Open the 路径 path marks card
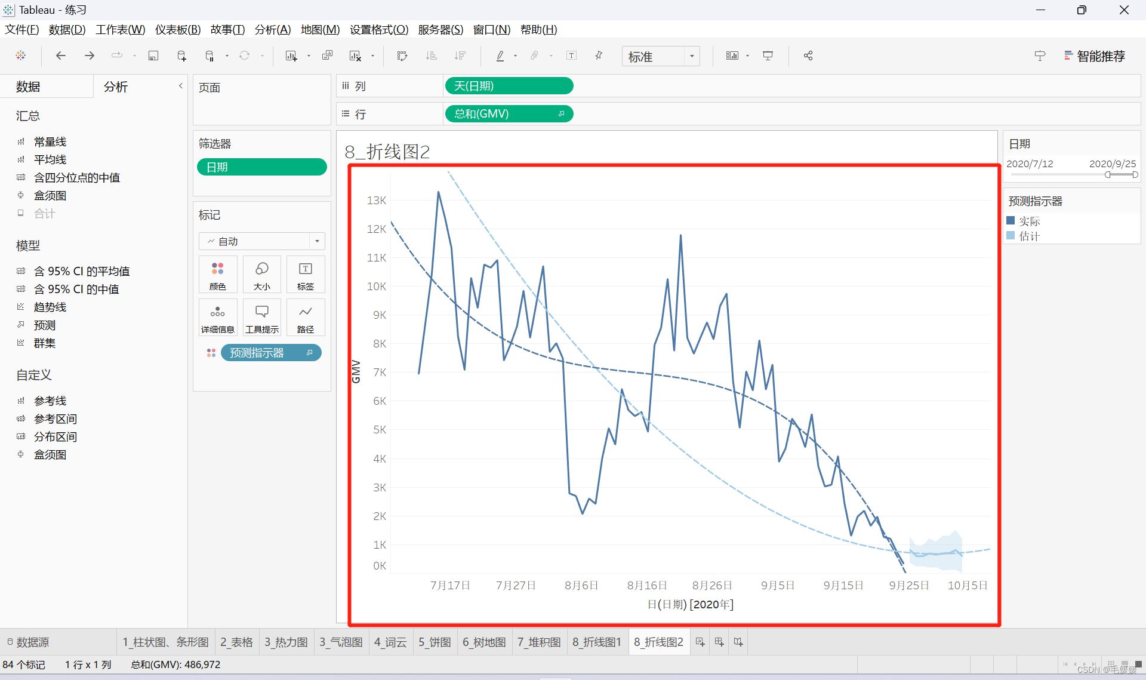The image size is (1146, 680). coord(306,318)
